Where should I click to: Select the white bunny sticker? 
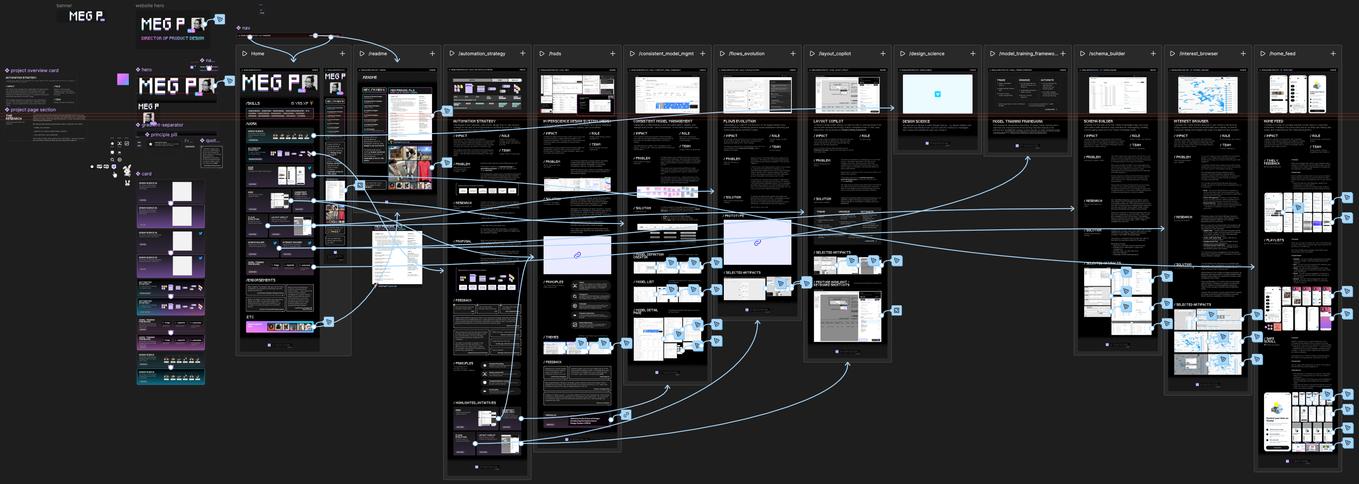pos(127,170)
